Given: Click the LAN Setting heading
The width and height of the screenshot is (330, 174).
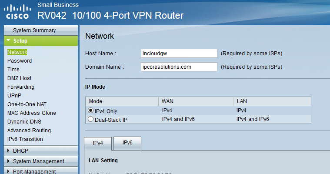Looking at the screenshot, I should tap(103, 161).
